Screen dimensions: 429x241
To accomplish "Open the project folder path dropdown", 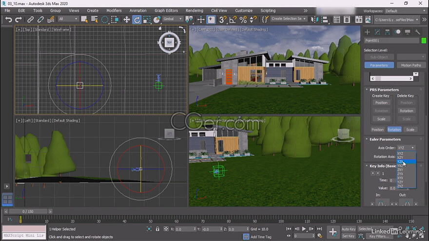I will pyautogui.click(x=396, y=19).
